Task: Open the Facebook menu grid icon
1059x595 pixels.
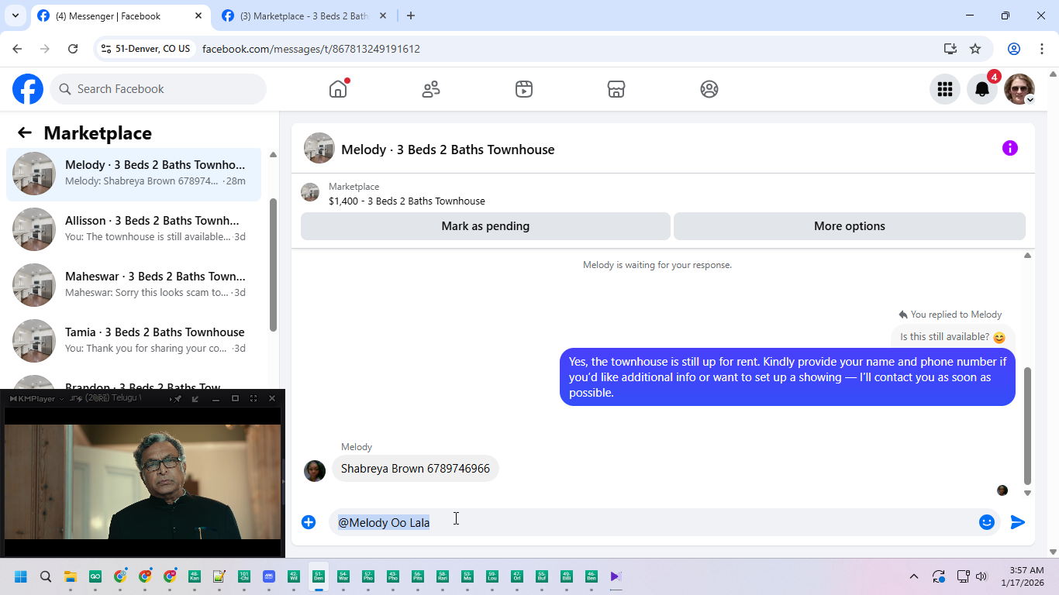Action: coord(944,89)
